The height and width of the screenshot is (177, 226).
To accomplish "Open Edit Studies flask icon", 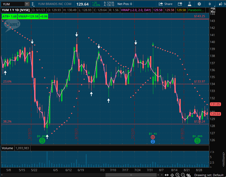I will [x=189, y=4].
